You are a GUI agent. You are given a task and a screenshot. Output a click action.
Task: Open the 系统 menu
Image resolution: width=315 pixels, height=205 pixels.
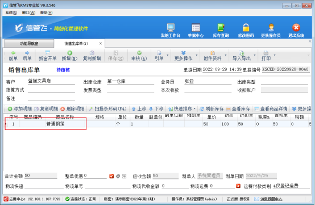click(x=11, y=12)
